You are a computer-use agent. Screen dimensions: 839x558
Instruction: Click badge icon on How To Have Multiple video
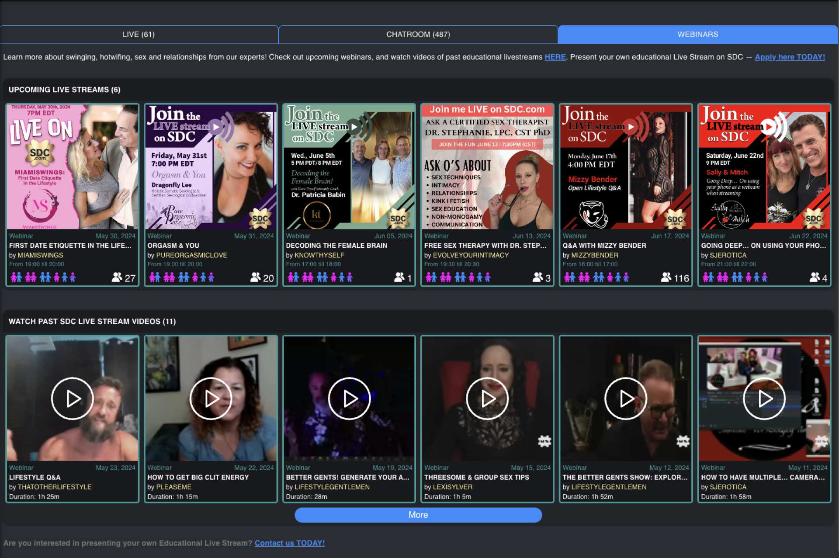click(822, 441)
